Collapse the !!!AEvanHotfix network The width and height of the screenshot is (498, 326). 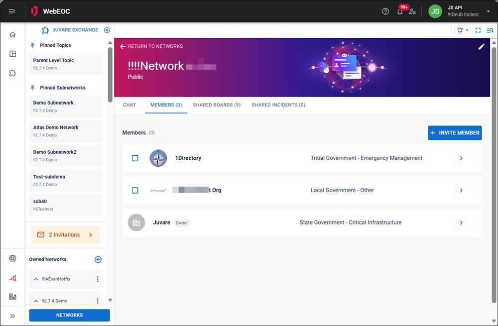(36, 279)
